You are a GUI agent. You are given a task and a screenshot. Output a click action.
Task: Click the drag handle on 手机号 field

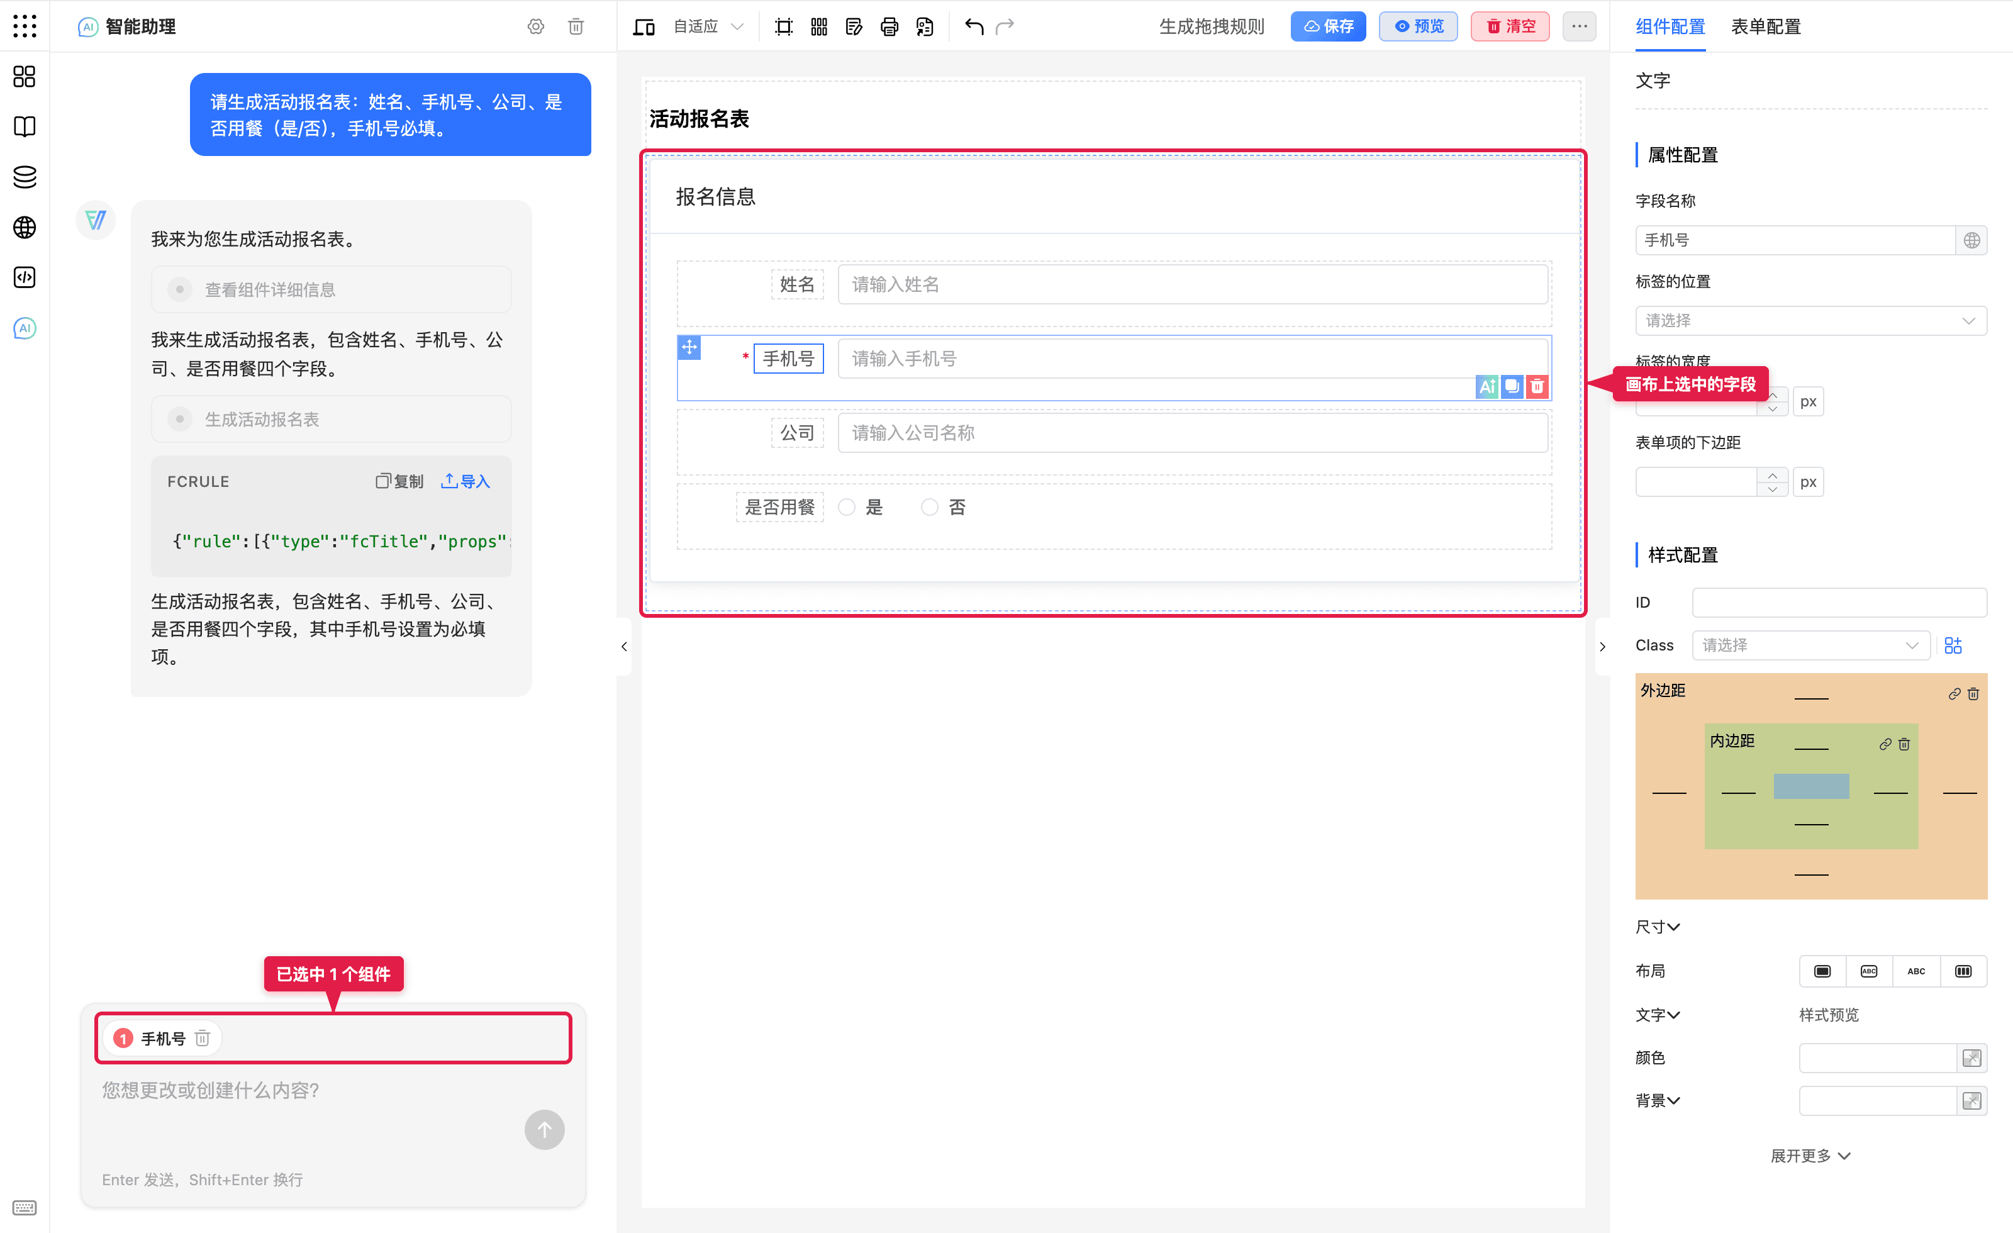pos(689,347)
